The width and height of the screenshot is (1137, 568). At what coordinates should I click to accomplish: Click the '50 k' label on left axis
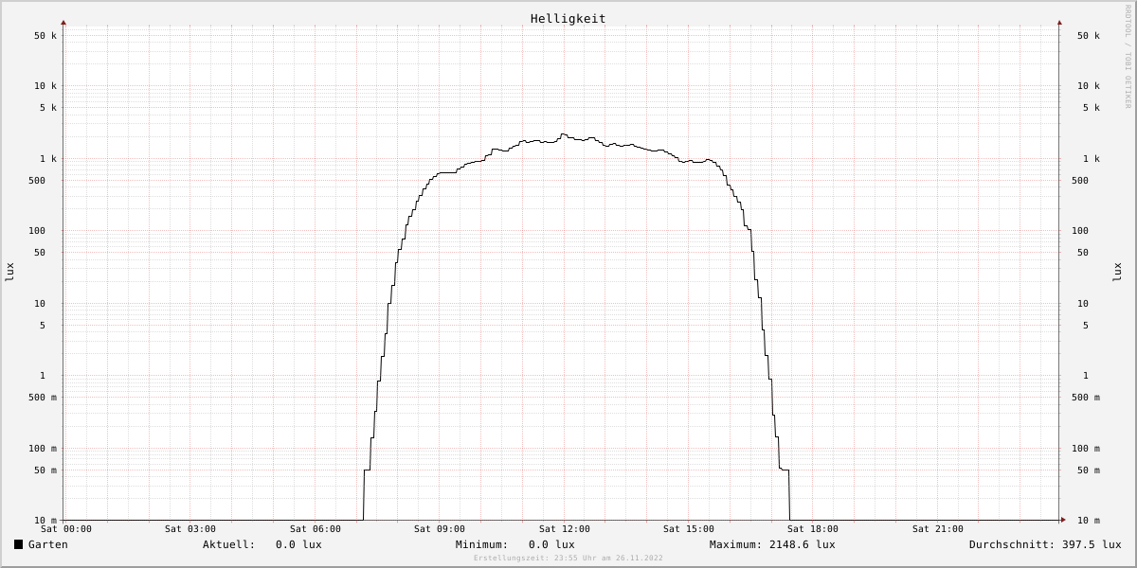pos(45,36)
